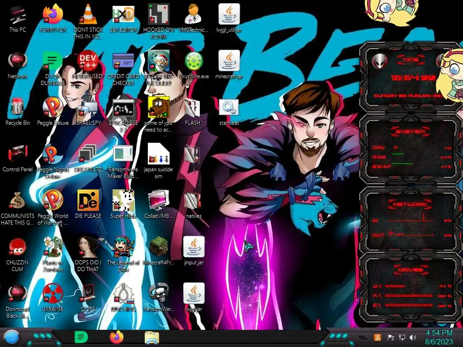The height and width of the screenshot is (347, 463).
Task: Open the green document app in the taskbar
Action: tap(81, 337)
